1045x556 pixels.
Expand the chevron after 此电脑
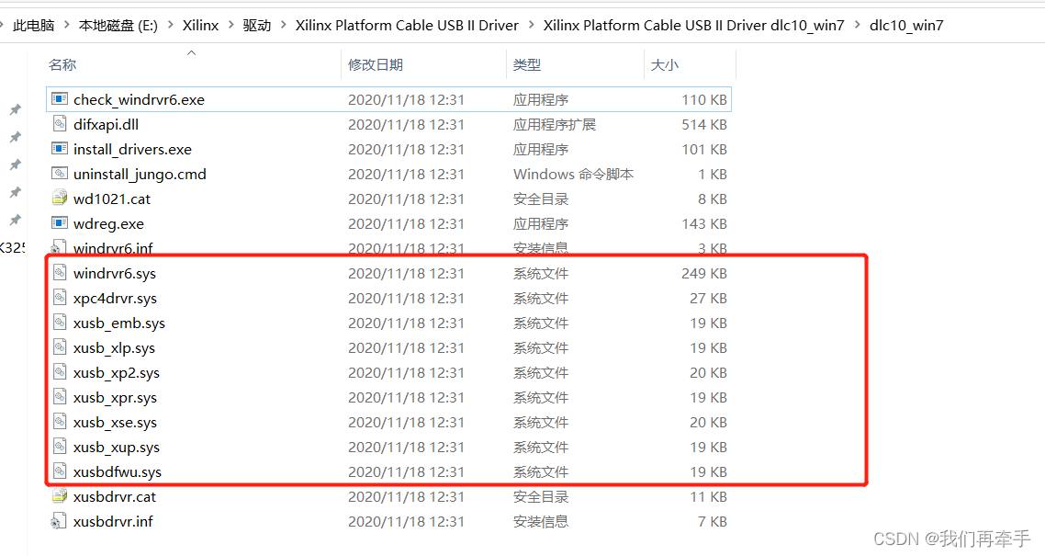click(67, 26)
